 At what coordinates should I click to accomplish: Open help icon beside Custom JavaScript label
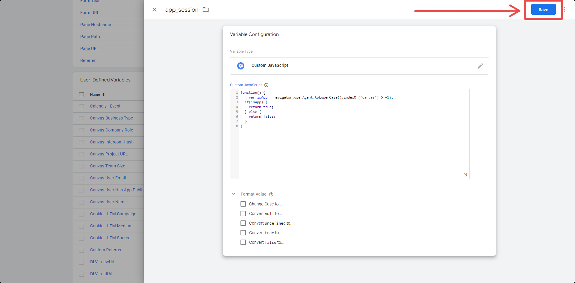(x=267, y=85)
